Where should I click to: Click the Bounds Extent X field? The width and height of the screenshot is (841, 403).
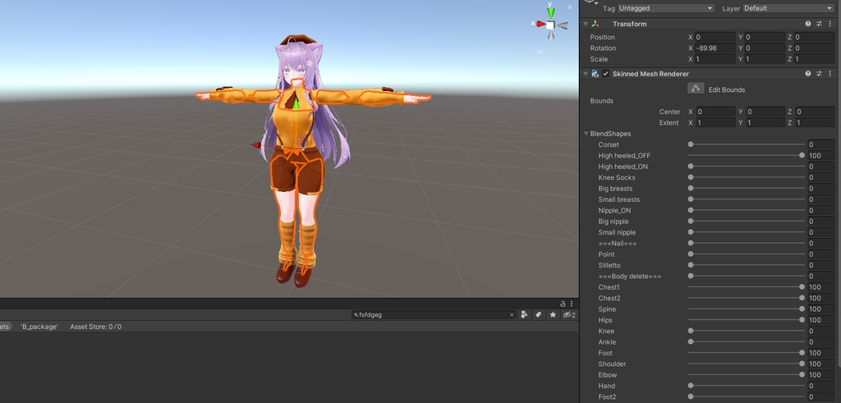point(715,123)
